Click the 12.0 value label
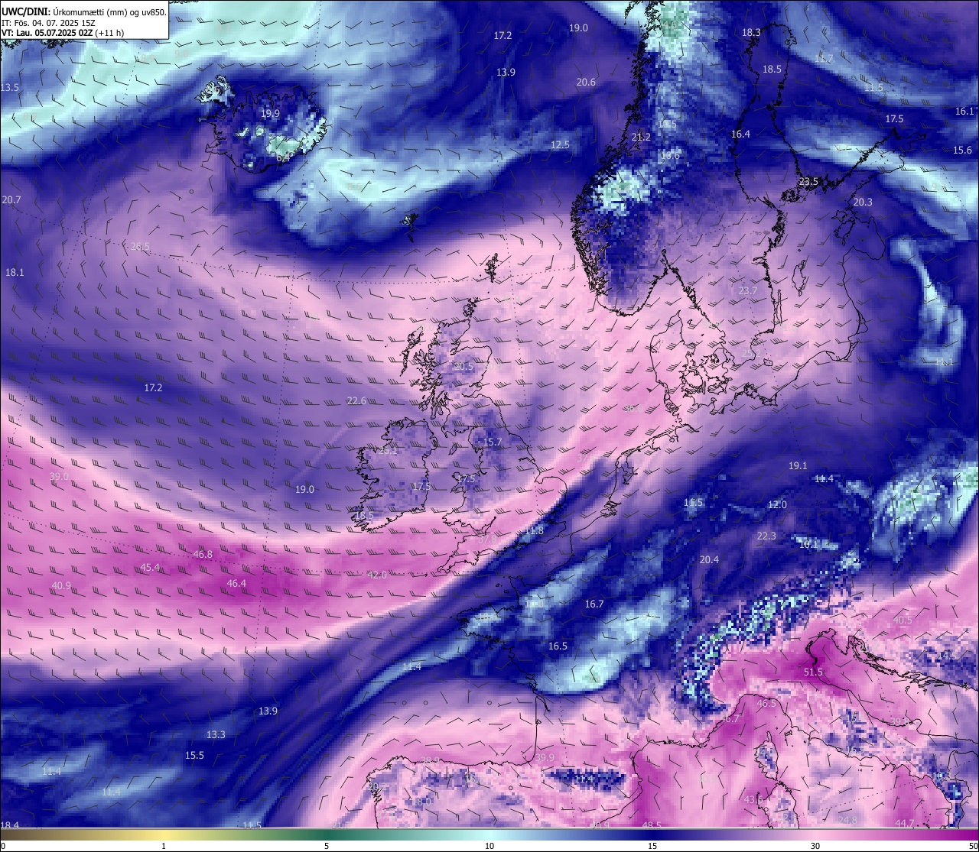The width and height of the screenshot is (979, 852). click(x=777, y=504)
